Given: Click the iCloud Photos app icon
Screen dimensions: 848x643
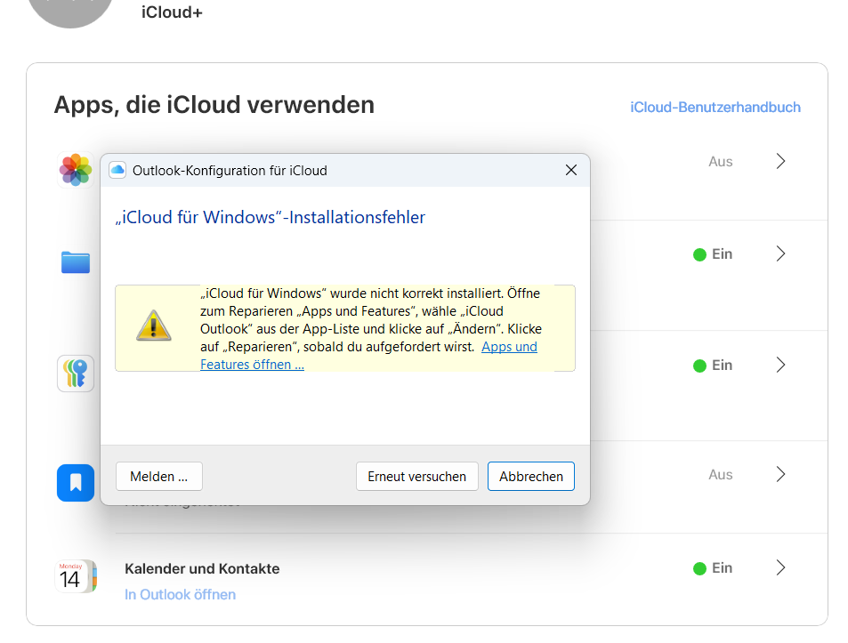Looking at the screenshot, I should point(76,169).
